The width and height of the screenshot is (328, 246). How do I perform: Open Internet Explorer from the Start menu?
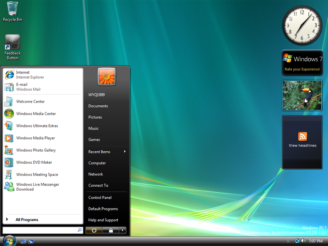(x=23, y=74)
